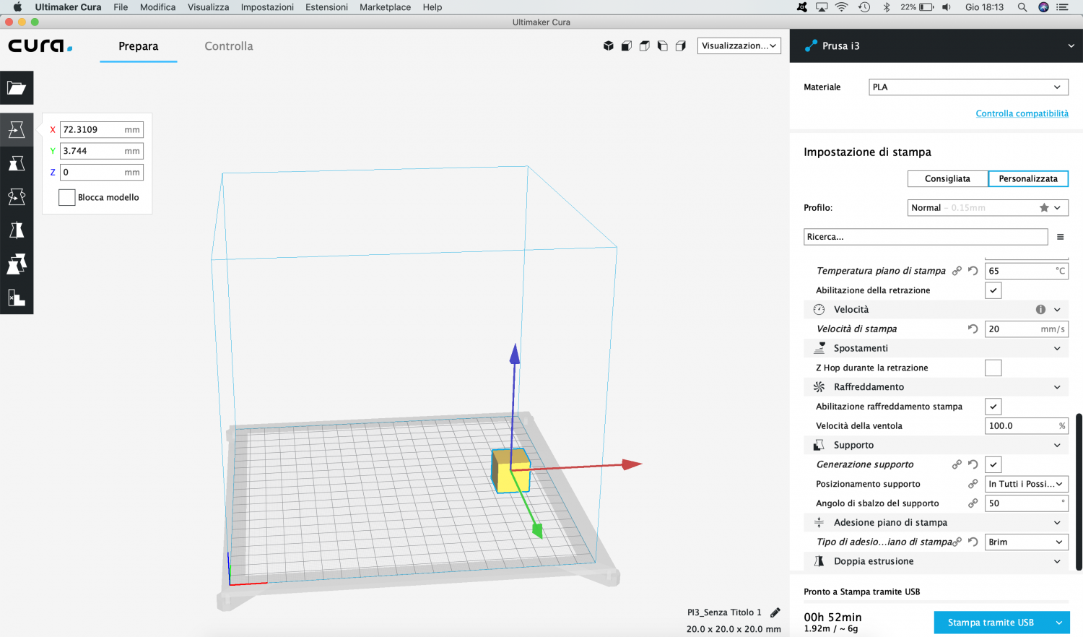Viewport: 1083px width, 637px height.
Task: Click the Y position input field
Action: coord(102,151)
